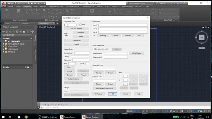Click the fifth Project Manager toolbar icon
The width and height of the screenshot is (212, 119).
pos(17,32)
